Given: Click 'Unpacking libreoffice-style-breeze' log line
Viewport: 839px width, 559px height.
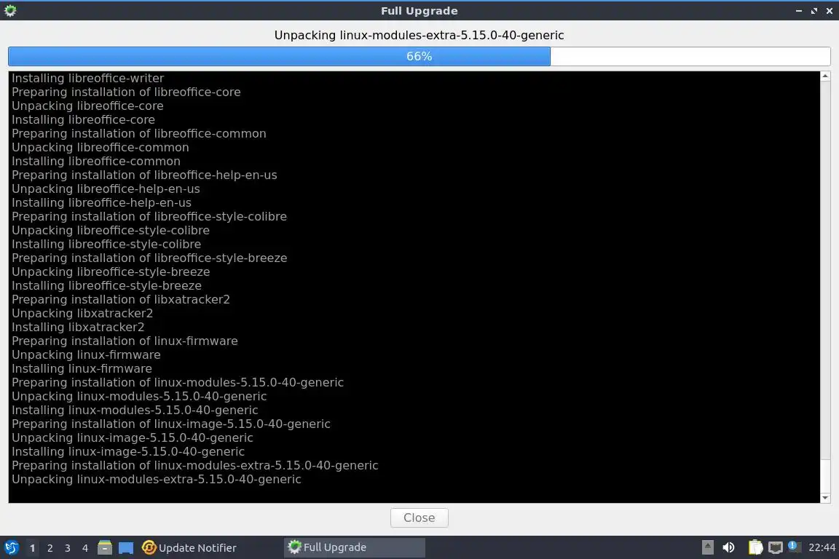Looking at the screenshot, I should [x=111, y=272].
